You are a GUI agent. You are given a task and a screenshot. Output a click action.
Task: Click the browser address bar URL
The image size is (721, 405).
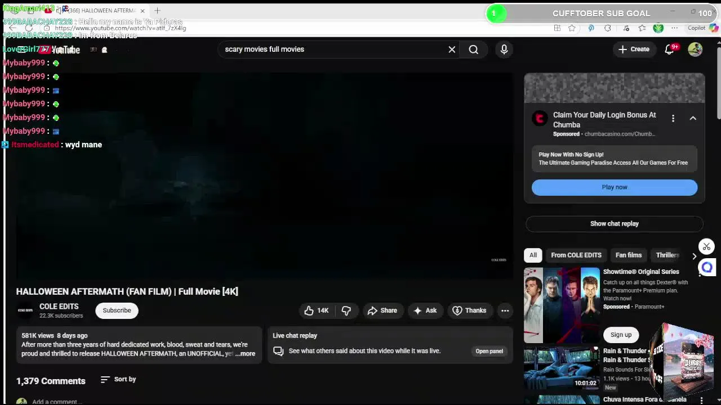[120, 28]
